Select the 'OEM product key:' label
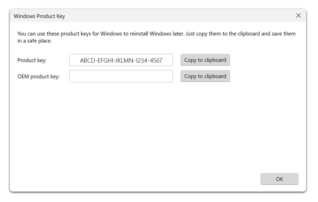This screenshot has height=202, width=318. coord(38,77)
